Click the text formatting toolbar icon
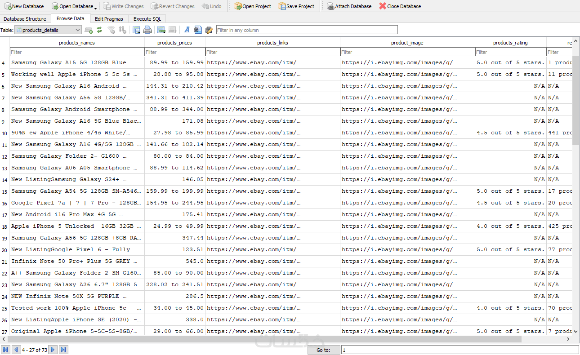Viewport: 580px width, 355px height. coord(187,30)
